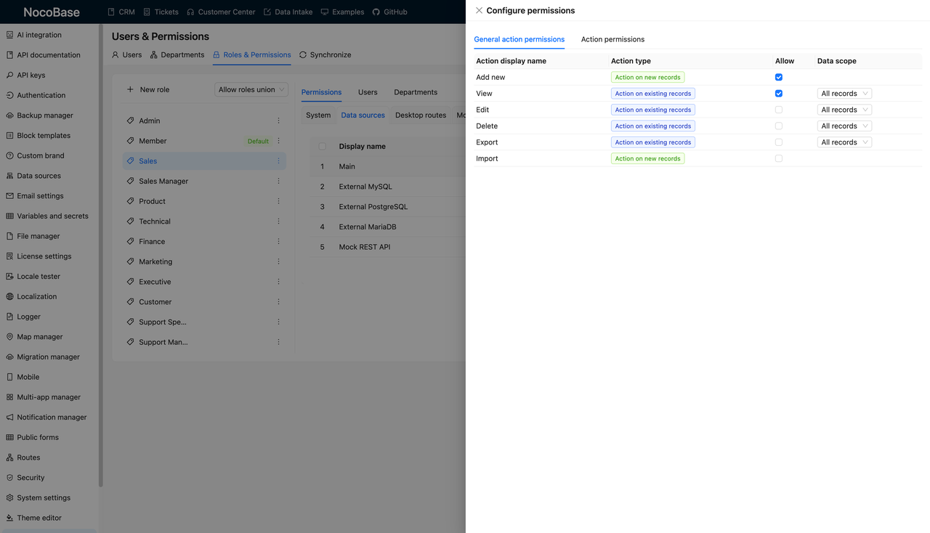Click Map manager pin icon
Image resolution: width=930 pixels, height=533 pixels.
coord(9,337)
